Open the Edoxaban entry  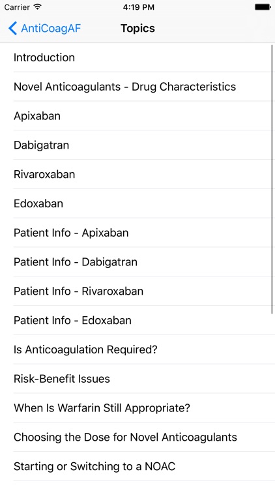click(137, 203)
